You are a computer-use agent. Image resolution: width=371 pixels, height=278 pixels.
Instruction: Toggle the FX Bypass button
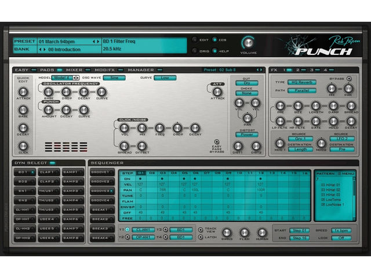(349, 79)
